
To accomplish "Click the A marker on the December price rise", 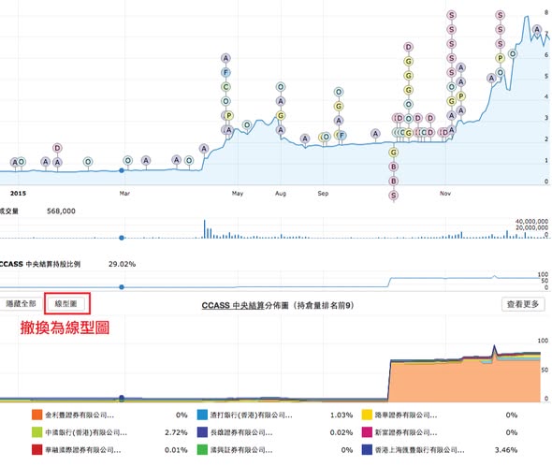I will [491, 78].
